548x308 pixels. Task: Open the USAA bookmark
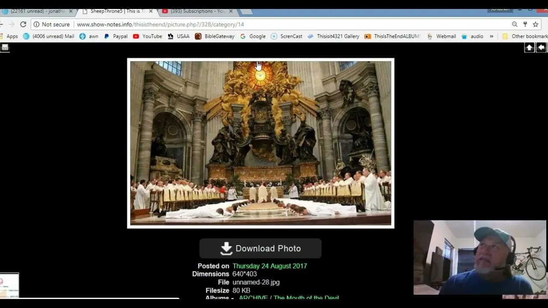[178, 36]
